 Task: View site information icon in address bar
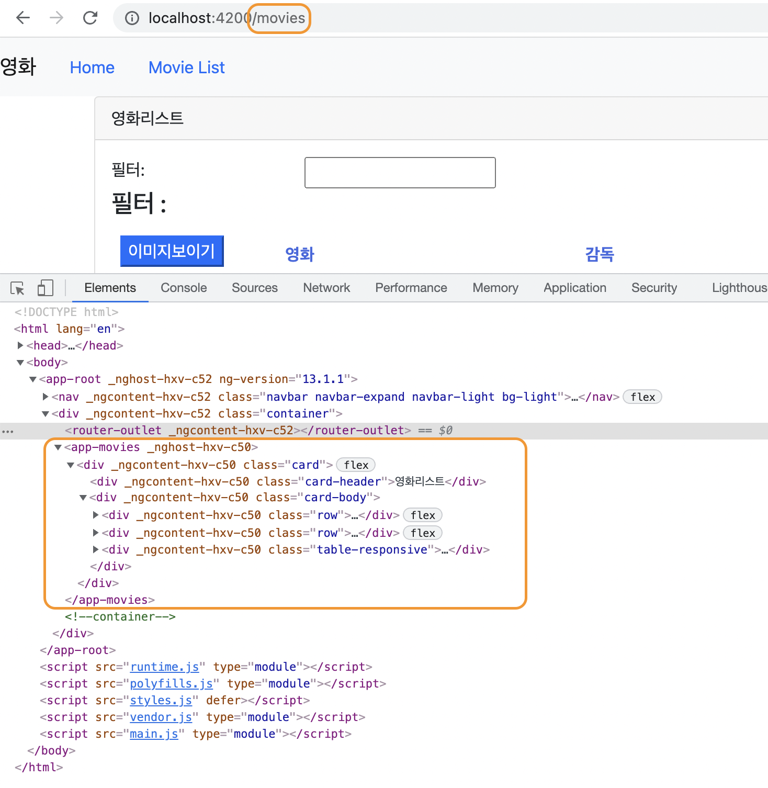(132, 18)
